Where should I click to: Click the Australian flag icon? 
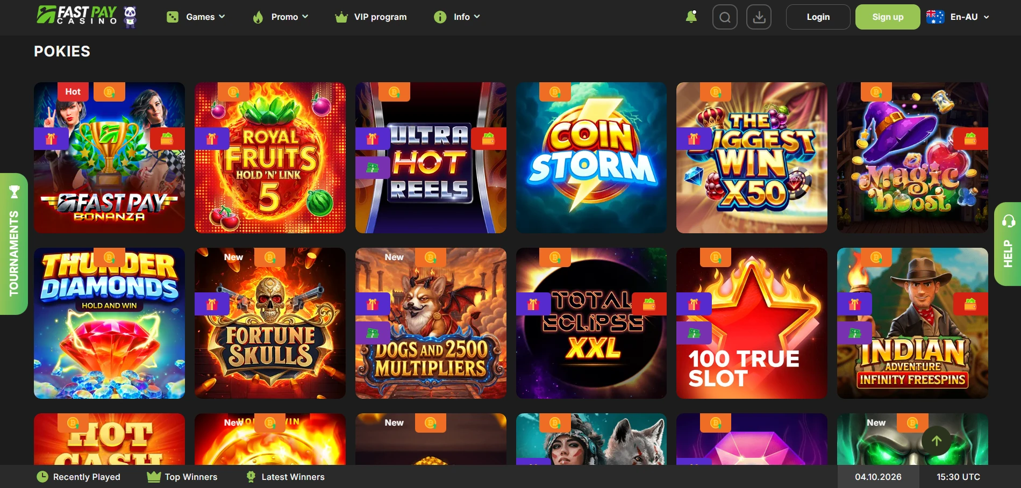coord(935,17)
